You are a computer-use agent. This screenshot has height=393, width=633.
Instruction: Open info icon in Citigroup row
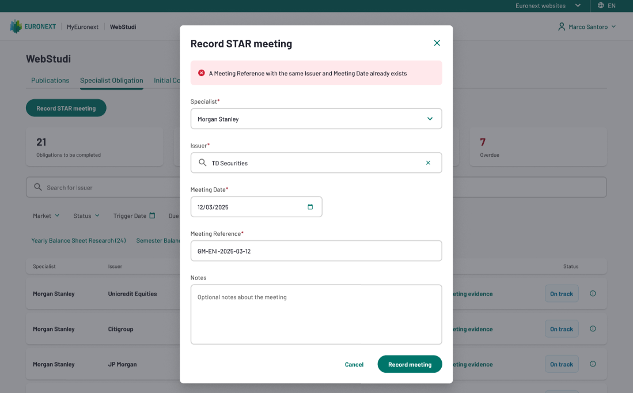pyautogui.click(x=593, y=328)
